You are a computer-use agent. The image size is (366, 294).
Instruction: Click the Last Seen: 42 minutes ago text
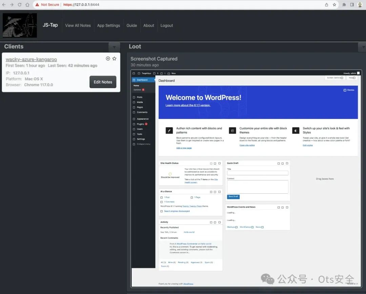tap(73, 66)
